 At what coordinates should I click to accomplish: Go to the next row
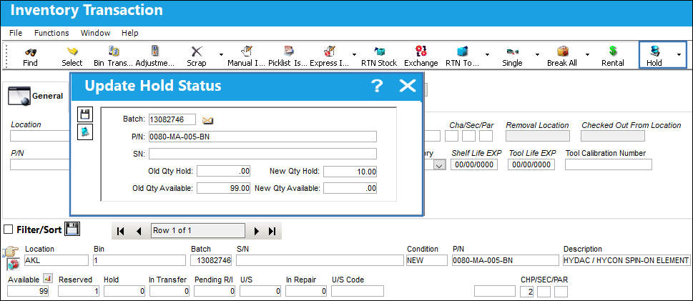pyautogui.click(x=255, y=231)
